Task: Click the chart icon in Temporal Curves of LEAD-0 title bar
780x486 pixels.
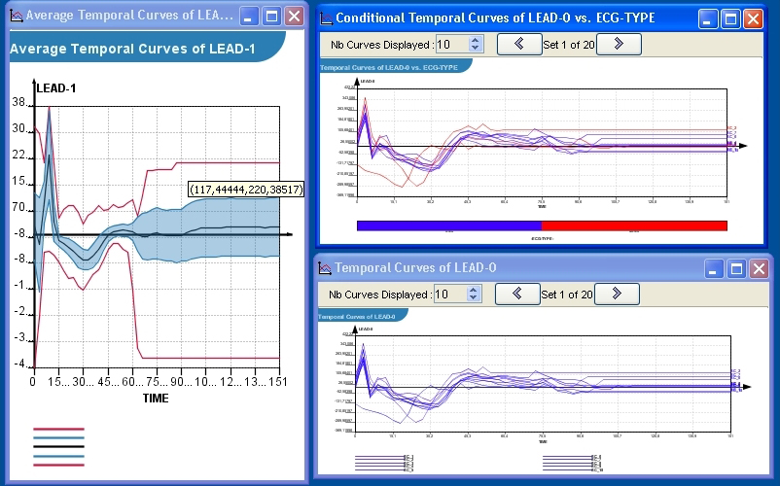Action: [324, 268]
